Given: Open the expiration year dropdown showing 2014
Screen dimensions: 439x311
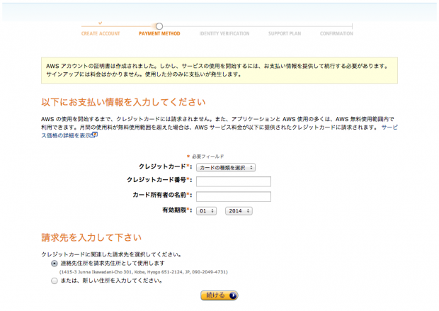Looking at the screenshot, I should coord(239,211).
